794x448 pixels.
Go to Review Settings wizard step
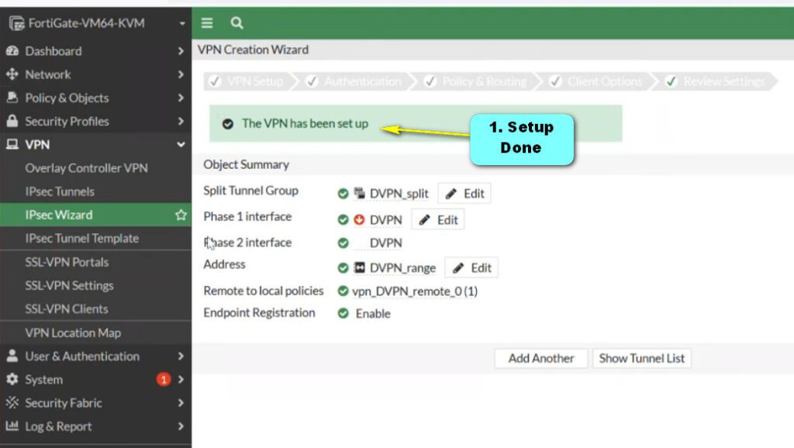pos(717,81)
